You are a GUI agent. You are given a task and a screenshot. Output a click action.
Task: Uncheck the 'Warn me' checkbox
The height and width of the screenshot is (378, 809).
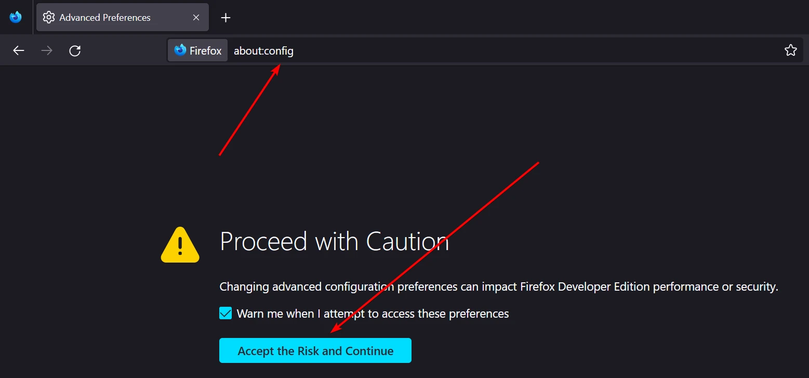click(x=226, y=314)
